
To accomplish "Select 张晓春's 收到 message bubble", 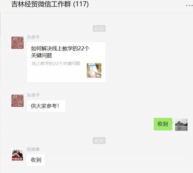I will pyautogui.click(x=36, y=160).
